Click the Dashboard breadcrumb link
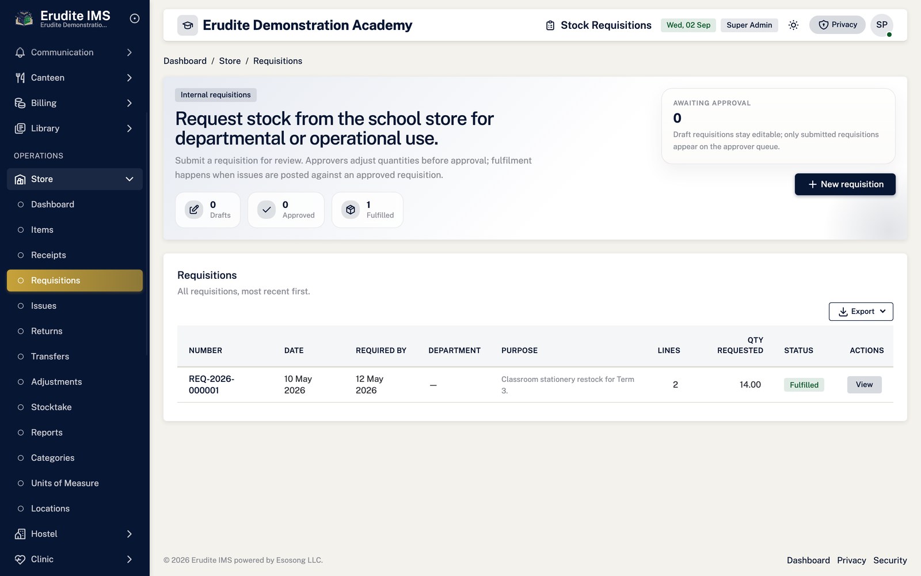Image resolution: width=921 pixels, height=576 pixels. [x=185, y=61]
